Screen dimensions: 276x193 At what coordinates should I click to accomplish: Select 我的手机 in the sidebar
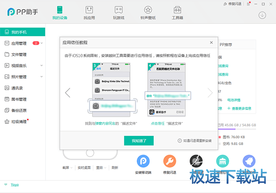(23, 32)
